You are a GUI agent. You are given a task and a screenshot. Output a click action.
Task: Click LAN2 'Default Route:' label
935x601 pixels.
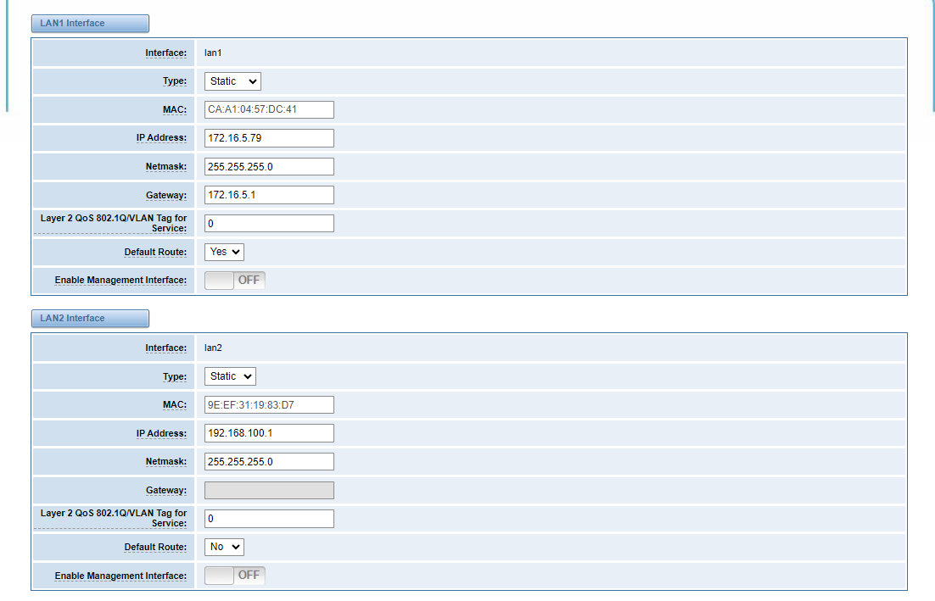[x=155, y=547]
